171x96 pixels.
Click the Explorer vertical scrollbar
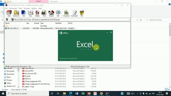coord(170,30)
